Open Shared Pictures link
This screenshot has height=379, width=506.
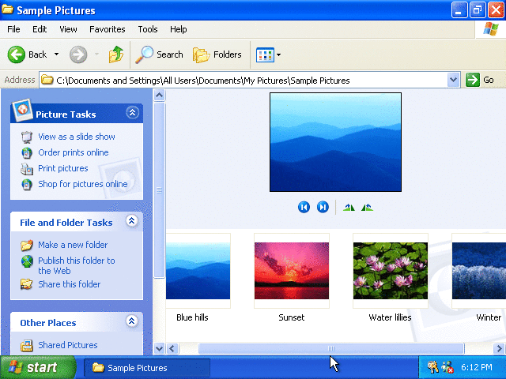[x=68, y=345]
